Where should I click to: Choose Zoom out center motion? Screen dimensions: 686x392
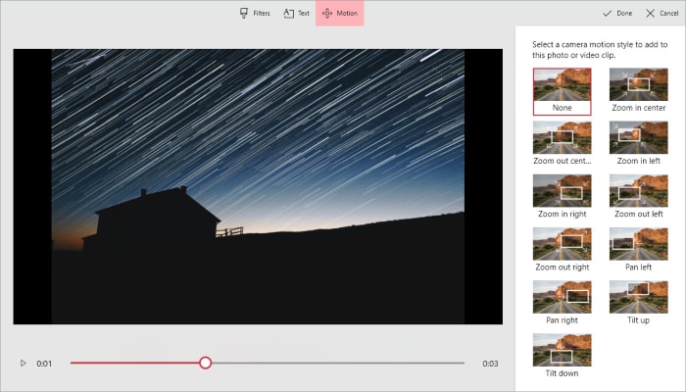coord(563,143)
